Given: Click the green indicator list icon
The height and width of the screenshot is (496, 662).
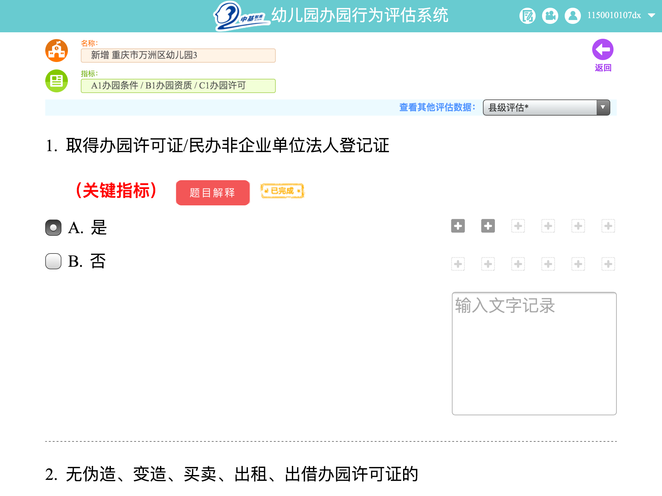Looking at the screenshot, I should click(x=57, y=81).
